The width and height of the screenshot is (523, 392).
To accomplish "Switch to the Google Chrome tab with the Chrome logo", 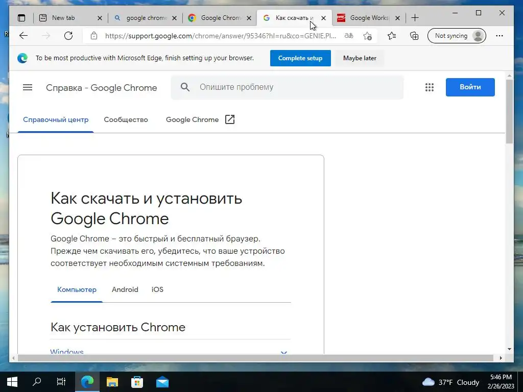I will click(220, 18).
